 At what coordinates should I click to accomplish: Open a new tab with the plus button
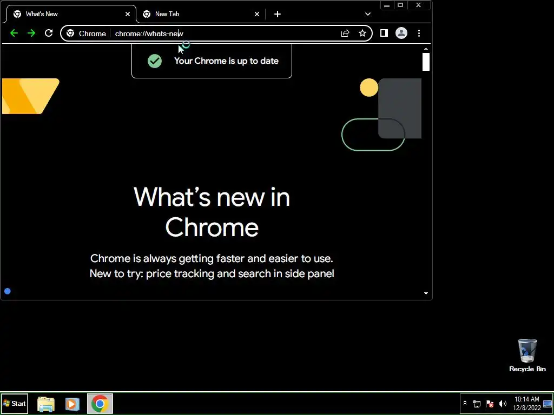278,14
